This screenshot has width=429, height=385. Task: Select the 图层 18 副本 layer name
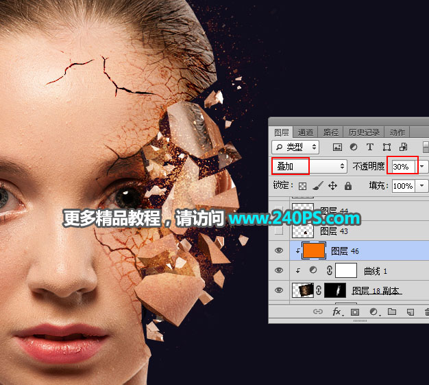pyautogui.click(x=376, y=291)
